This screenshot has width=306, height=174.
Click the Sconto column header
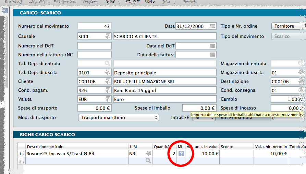pyautogui.click(x=236, y=147)
